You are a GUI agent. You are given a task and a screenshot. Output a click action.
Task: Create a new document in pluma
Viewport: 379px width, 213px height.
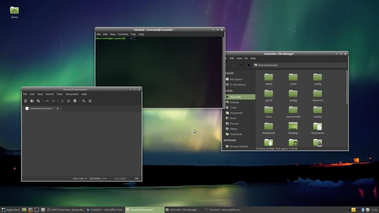tap(25, 101)
